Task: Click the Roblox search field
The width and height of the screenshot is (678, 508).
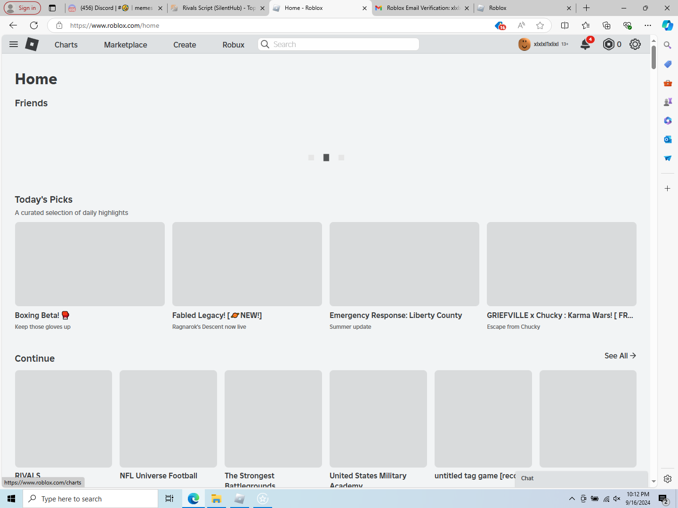Action: (339, 44)
